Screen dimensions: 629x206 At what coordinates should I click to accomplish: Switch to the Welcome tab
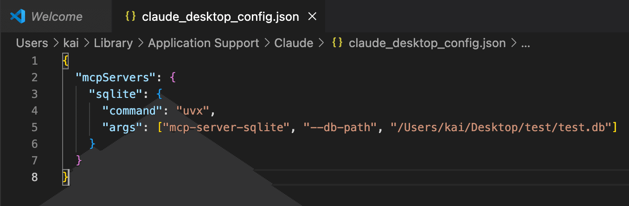[56, 17]
